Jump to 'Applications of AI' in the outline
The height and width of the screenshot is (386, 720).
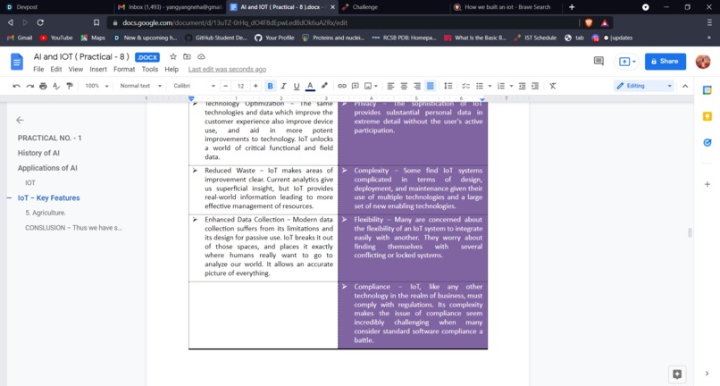pos(47,168)
